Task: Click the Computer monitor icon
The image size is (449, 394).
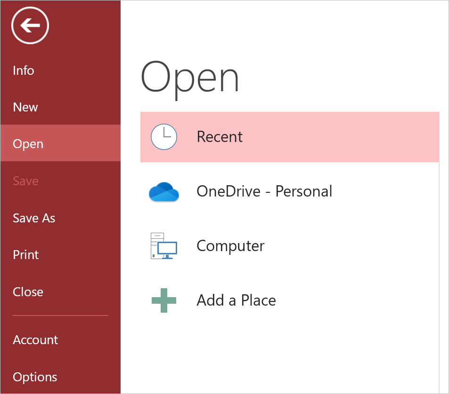Action: [164, 246]
